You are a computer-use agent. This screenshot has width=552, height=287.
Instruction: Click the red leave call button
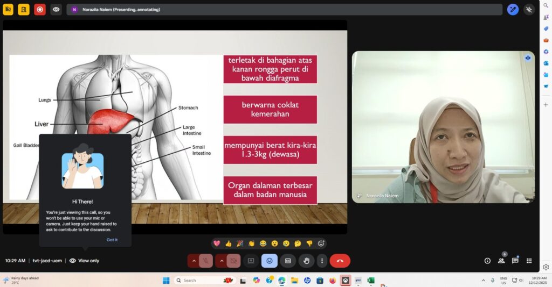pos(340,261)
